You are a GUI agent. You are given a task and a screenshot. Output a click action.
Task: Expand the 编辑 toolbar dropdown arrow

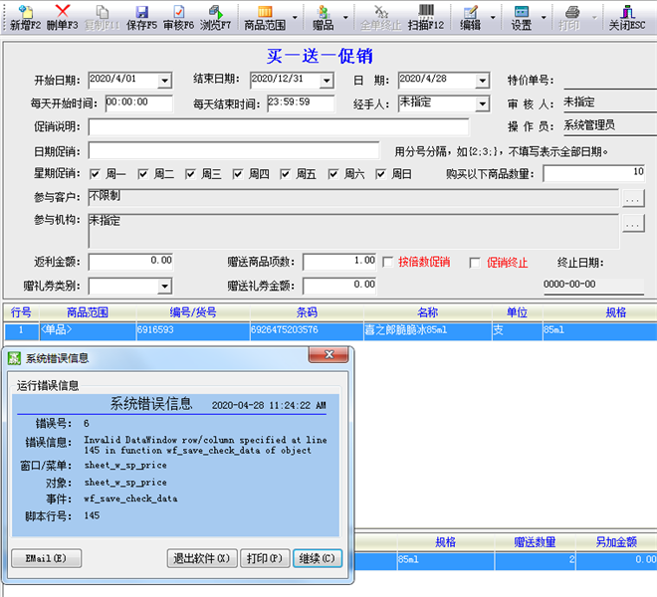(493, 18)
